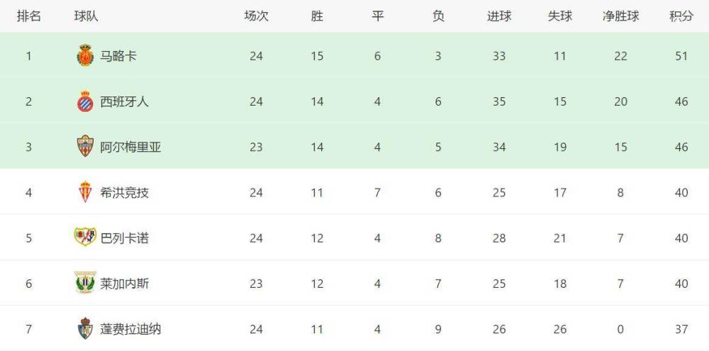Open the 阿尔梅里亚 team logo
Viewport: 709px width, 351px height.
[x=85, y=146]
